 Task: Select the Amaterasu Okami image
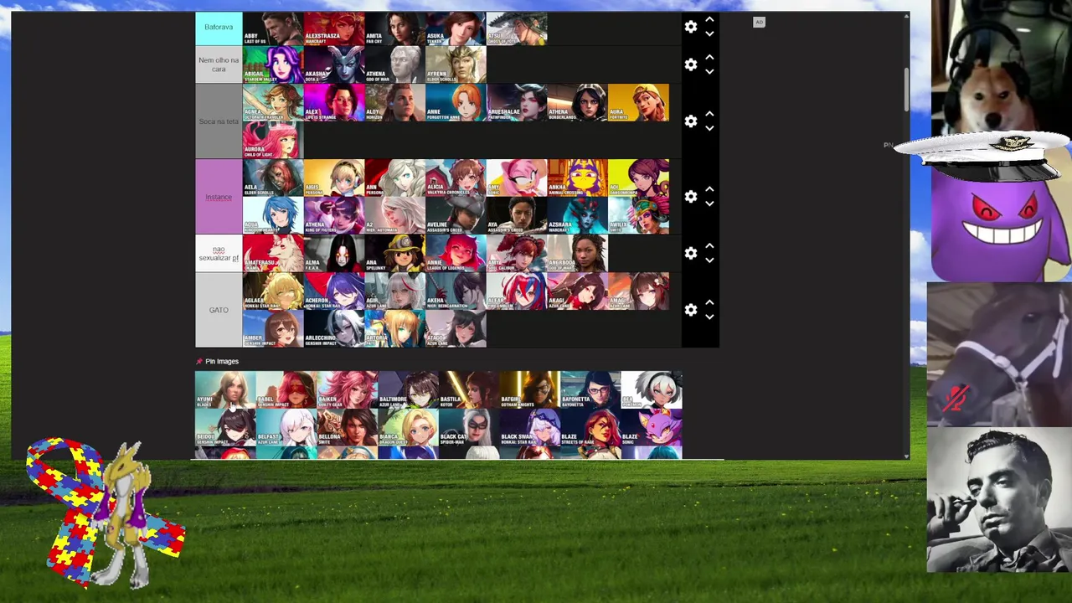273,253
